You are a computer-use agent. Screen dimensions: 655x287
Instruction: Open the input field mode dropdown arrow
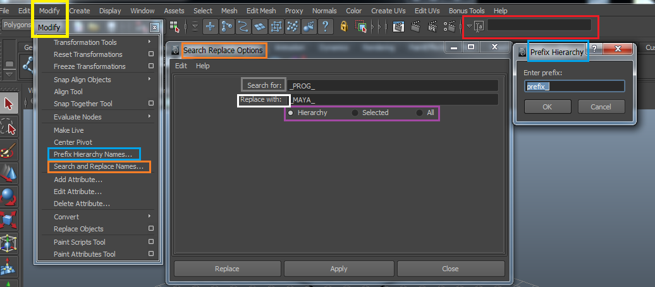click(468, 27)
